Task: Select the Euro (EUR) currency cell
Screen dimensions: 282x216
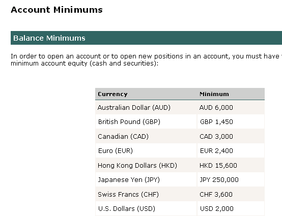Action: click(x=146, y=150)
